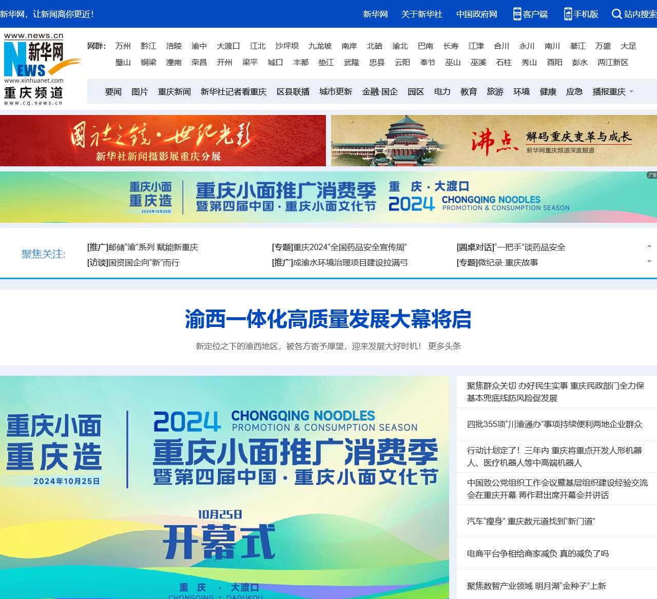Image resolution: width=657 pixels, height=599 pixels.
Task: Open the 环境 menu item
Action: 521,92
